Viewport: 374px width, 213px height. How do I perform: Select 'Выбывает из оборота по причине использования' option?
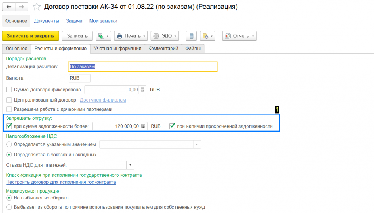[x=9, y=207]
